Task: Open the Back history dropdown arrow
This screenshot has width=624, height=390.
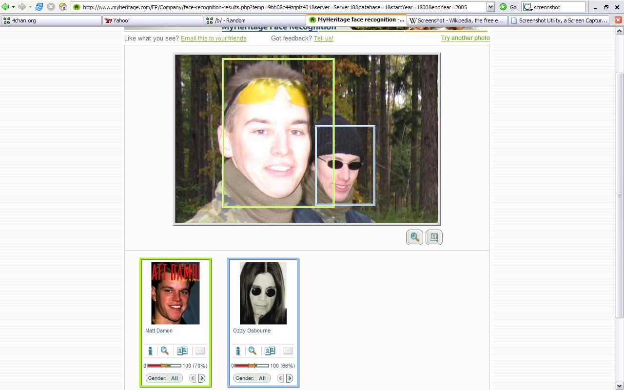Action: [x=13, y=7]
